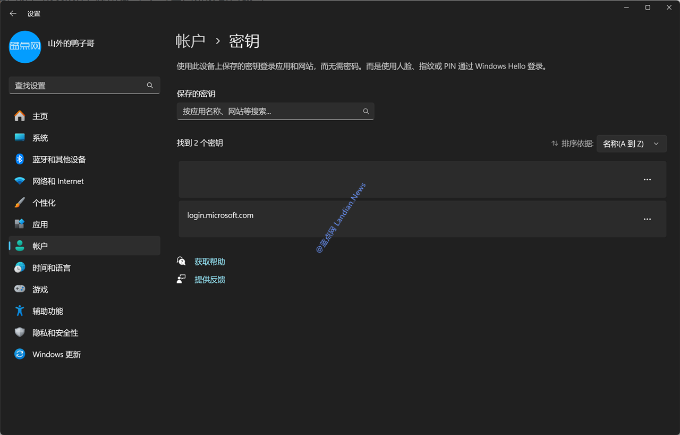This screenshot has height=435, width=680.
Task: Select 系统 label in the sidebar
Action: [x=40, y=138]
